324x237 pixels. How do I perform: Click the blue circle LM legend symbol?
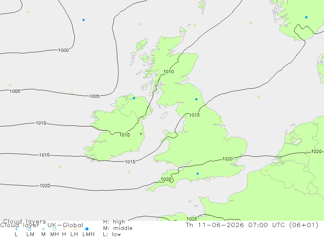(x=29, y=229)
